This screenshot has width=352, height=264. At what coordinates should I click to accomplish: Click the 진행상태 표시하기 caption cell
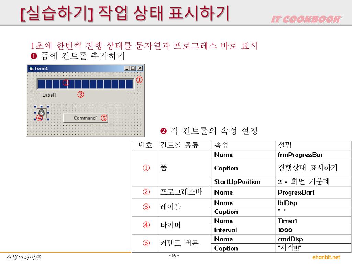click(x=313, y=168)
